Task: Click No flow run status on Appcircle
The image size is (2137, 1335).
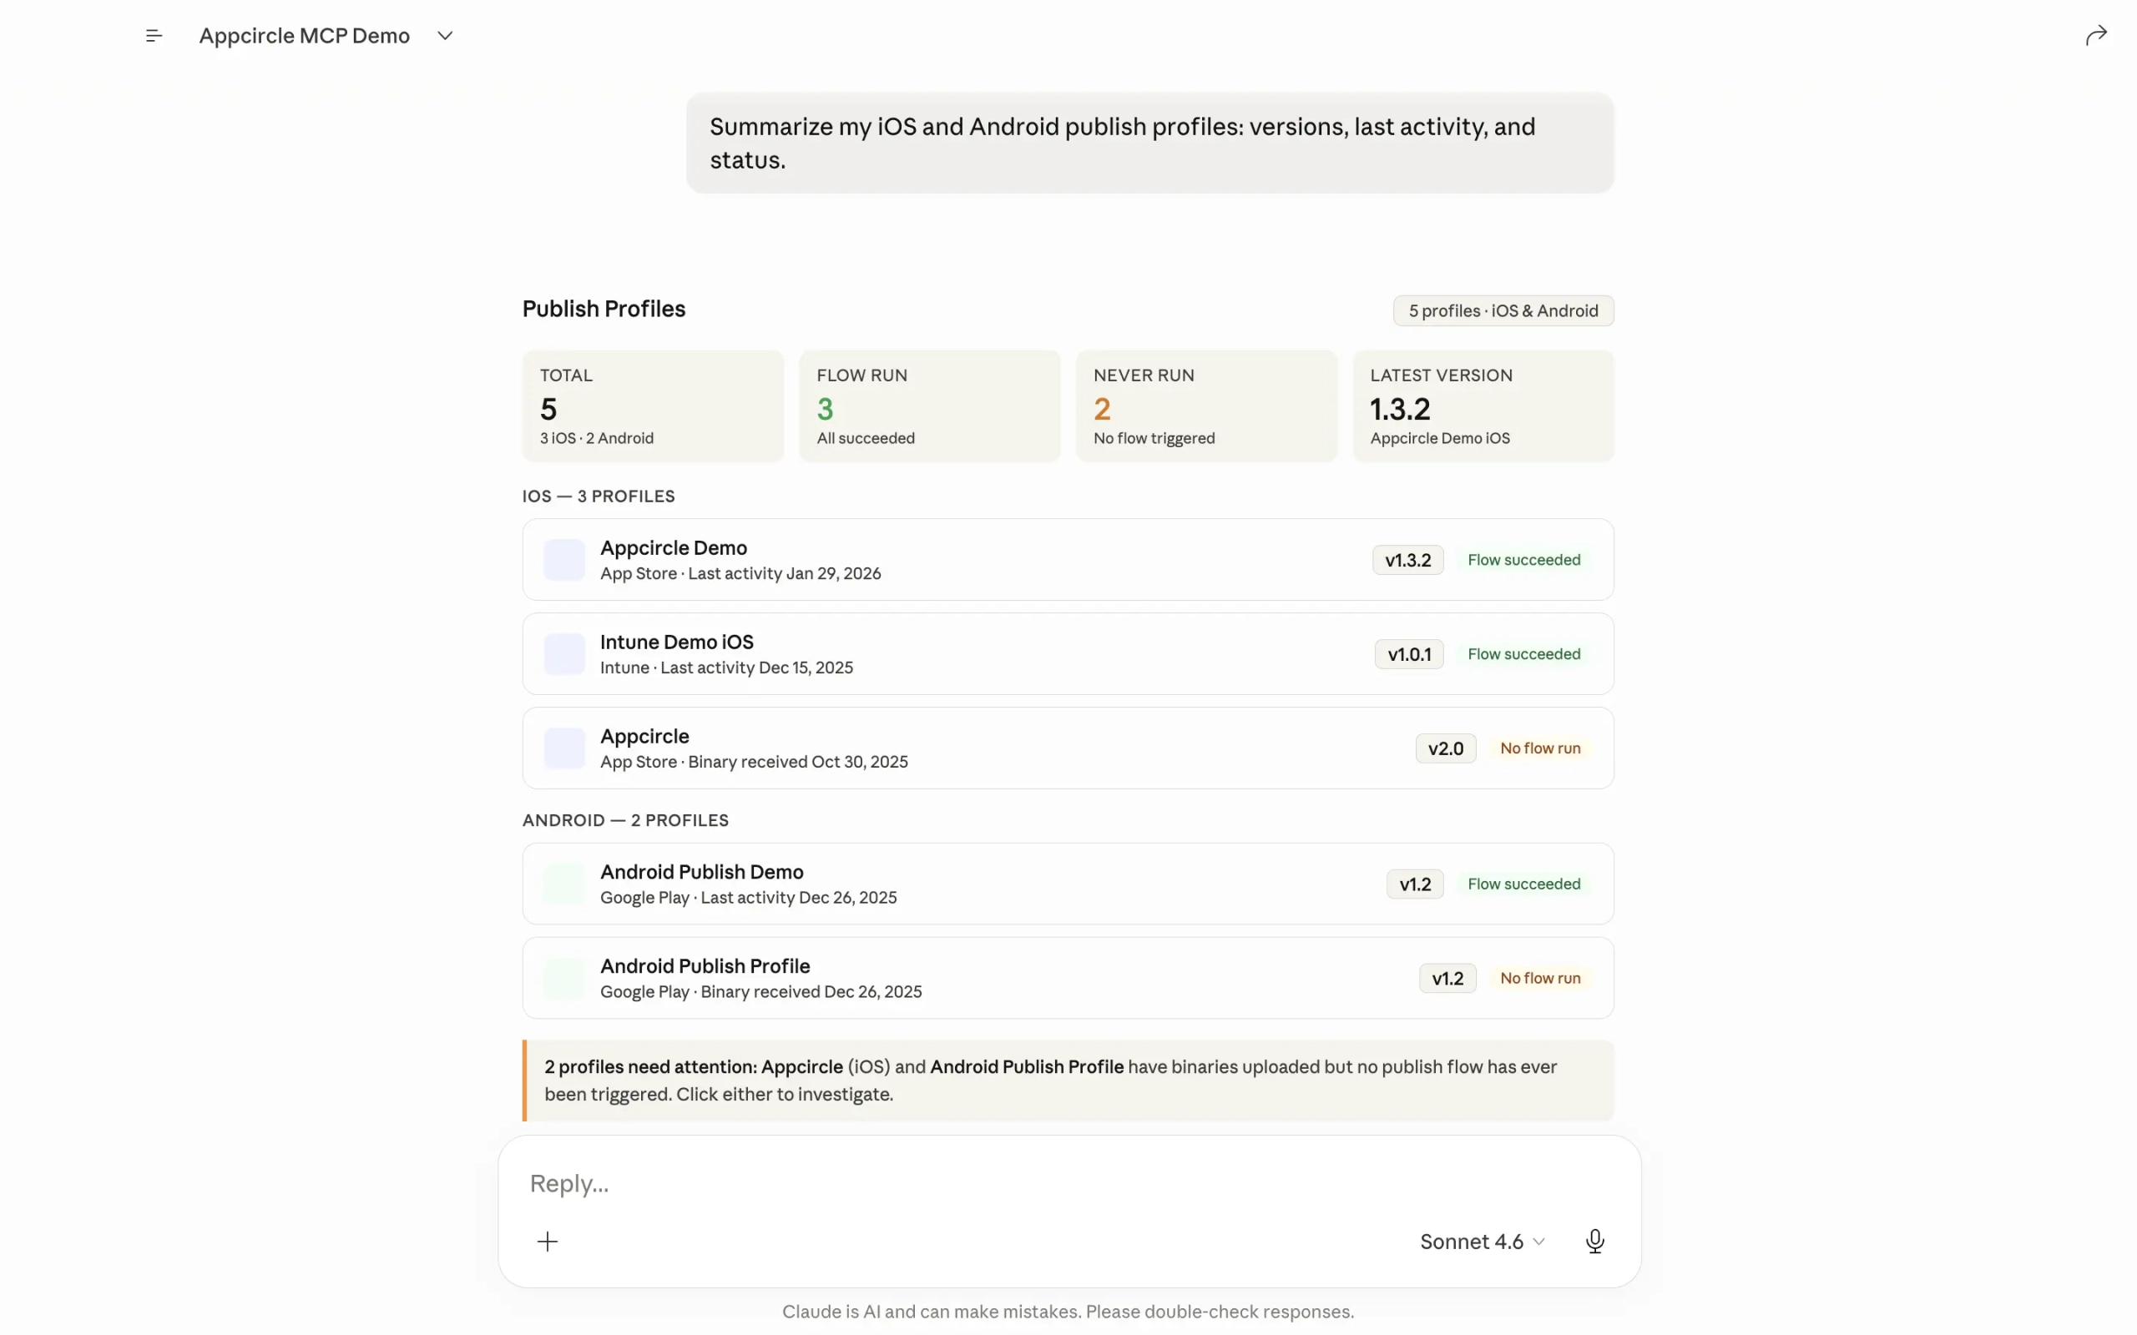Action: click(x=1540, y=748)
